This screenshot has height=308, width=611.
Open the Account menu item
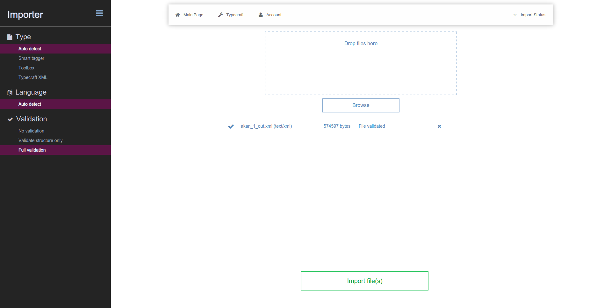[x=274, y=15]
